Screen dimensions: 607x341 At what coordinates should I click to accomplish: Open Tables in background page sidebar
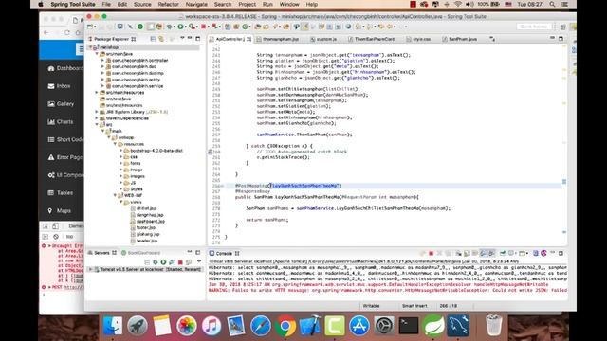click(61, 192)
